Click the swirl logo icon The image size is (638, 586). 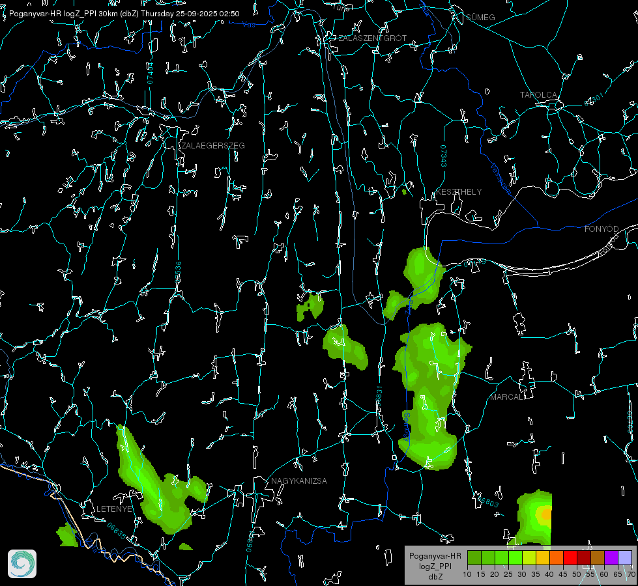pyautogui.click(x=22, y=564)
